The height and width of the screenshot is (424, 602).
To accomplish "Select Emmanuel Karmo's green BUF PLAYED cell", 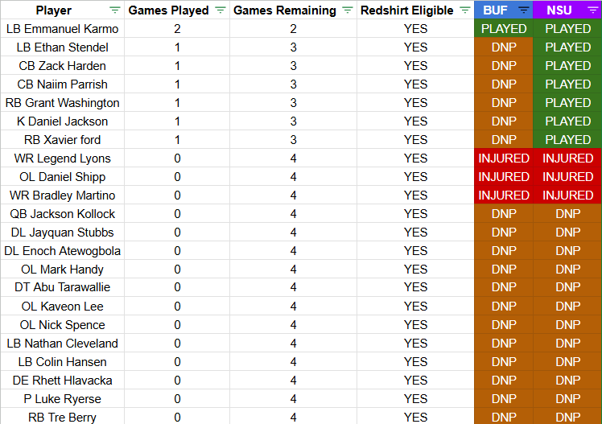I will 503,29.
